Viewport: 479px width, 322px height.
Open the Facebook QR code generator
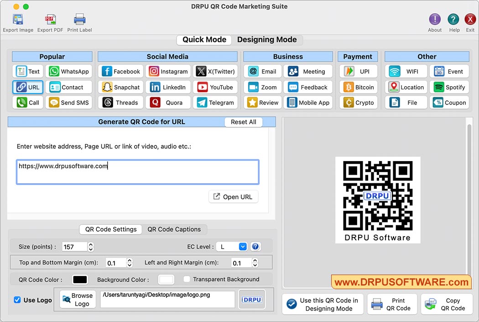point(120,71)
